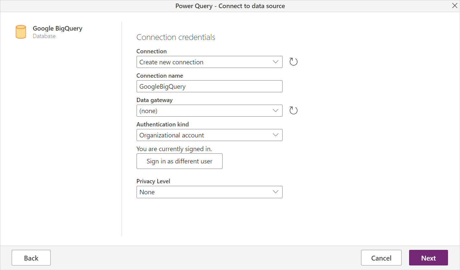
Task: Refresh the Data gateway list
Action: pyautogui.click(x=293, y=110)
